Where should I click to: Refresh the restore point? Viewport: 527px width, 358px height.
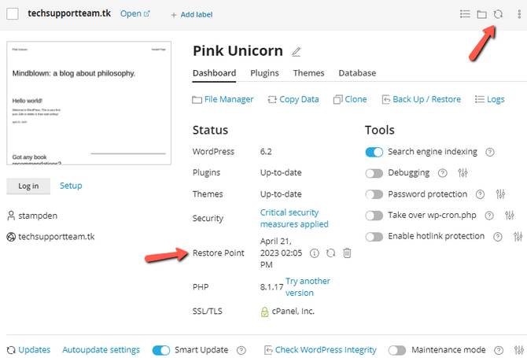click(x=331, y=253)
